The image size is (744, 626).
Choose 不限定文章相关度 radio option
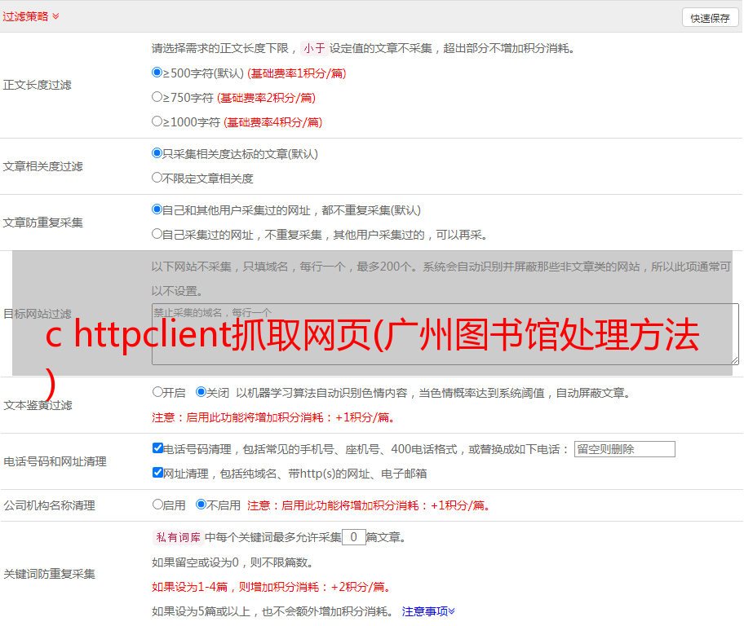(x=157, y=177)
